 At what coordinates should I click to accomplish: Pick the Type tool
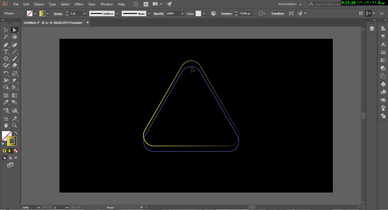(x=6, y=52)
